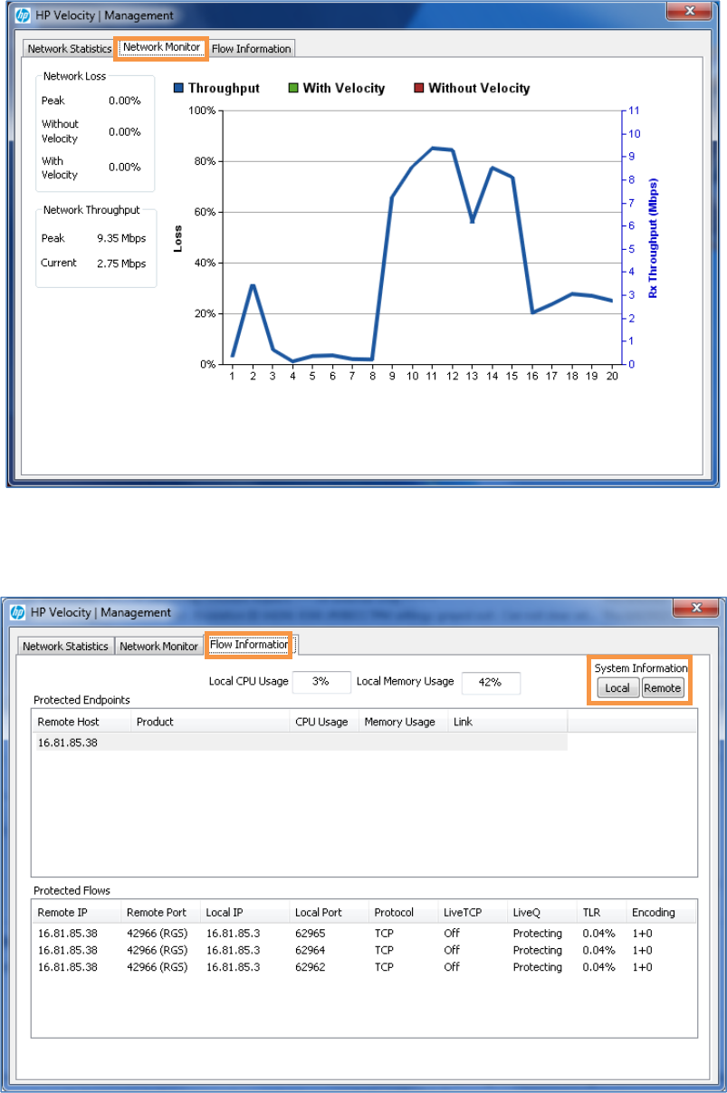Click LiveQ column header
Image resolution: width=727 pixels, height=1093 pixels.
(542, 913)
